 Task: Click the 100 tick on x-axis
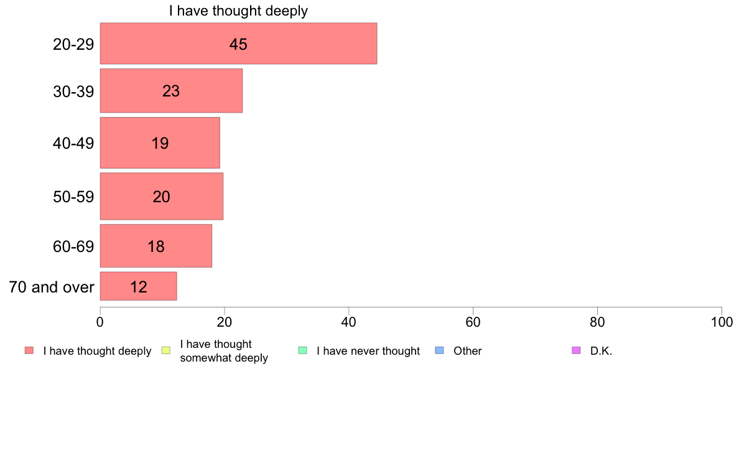point(722,322)
